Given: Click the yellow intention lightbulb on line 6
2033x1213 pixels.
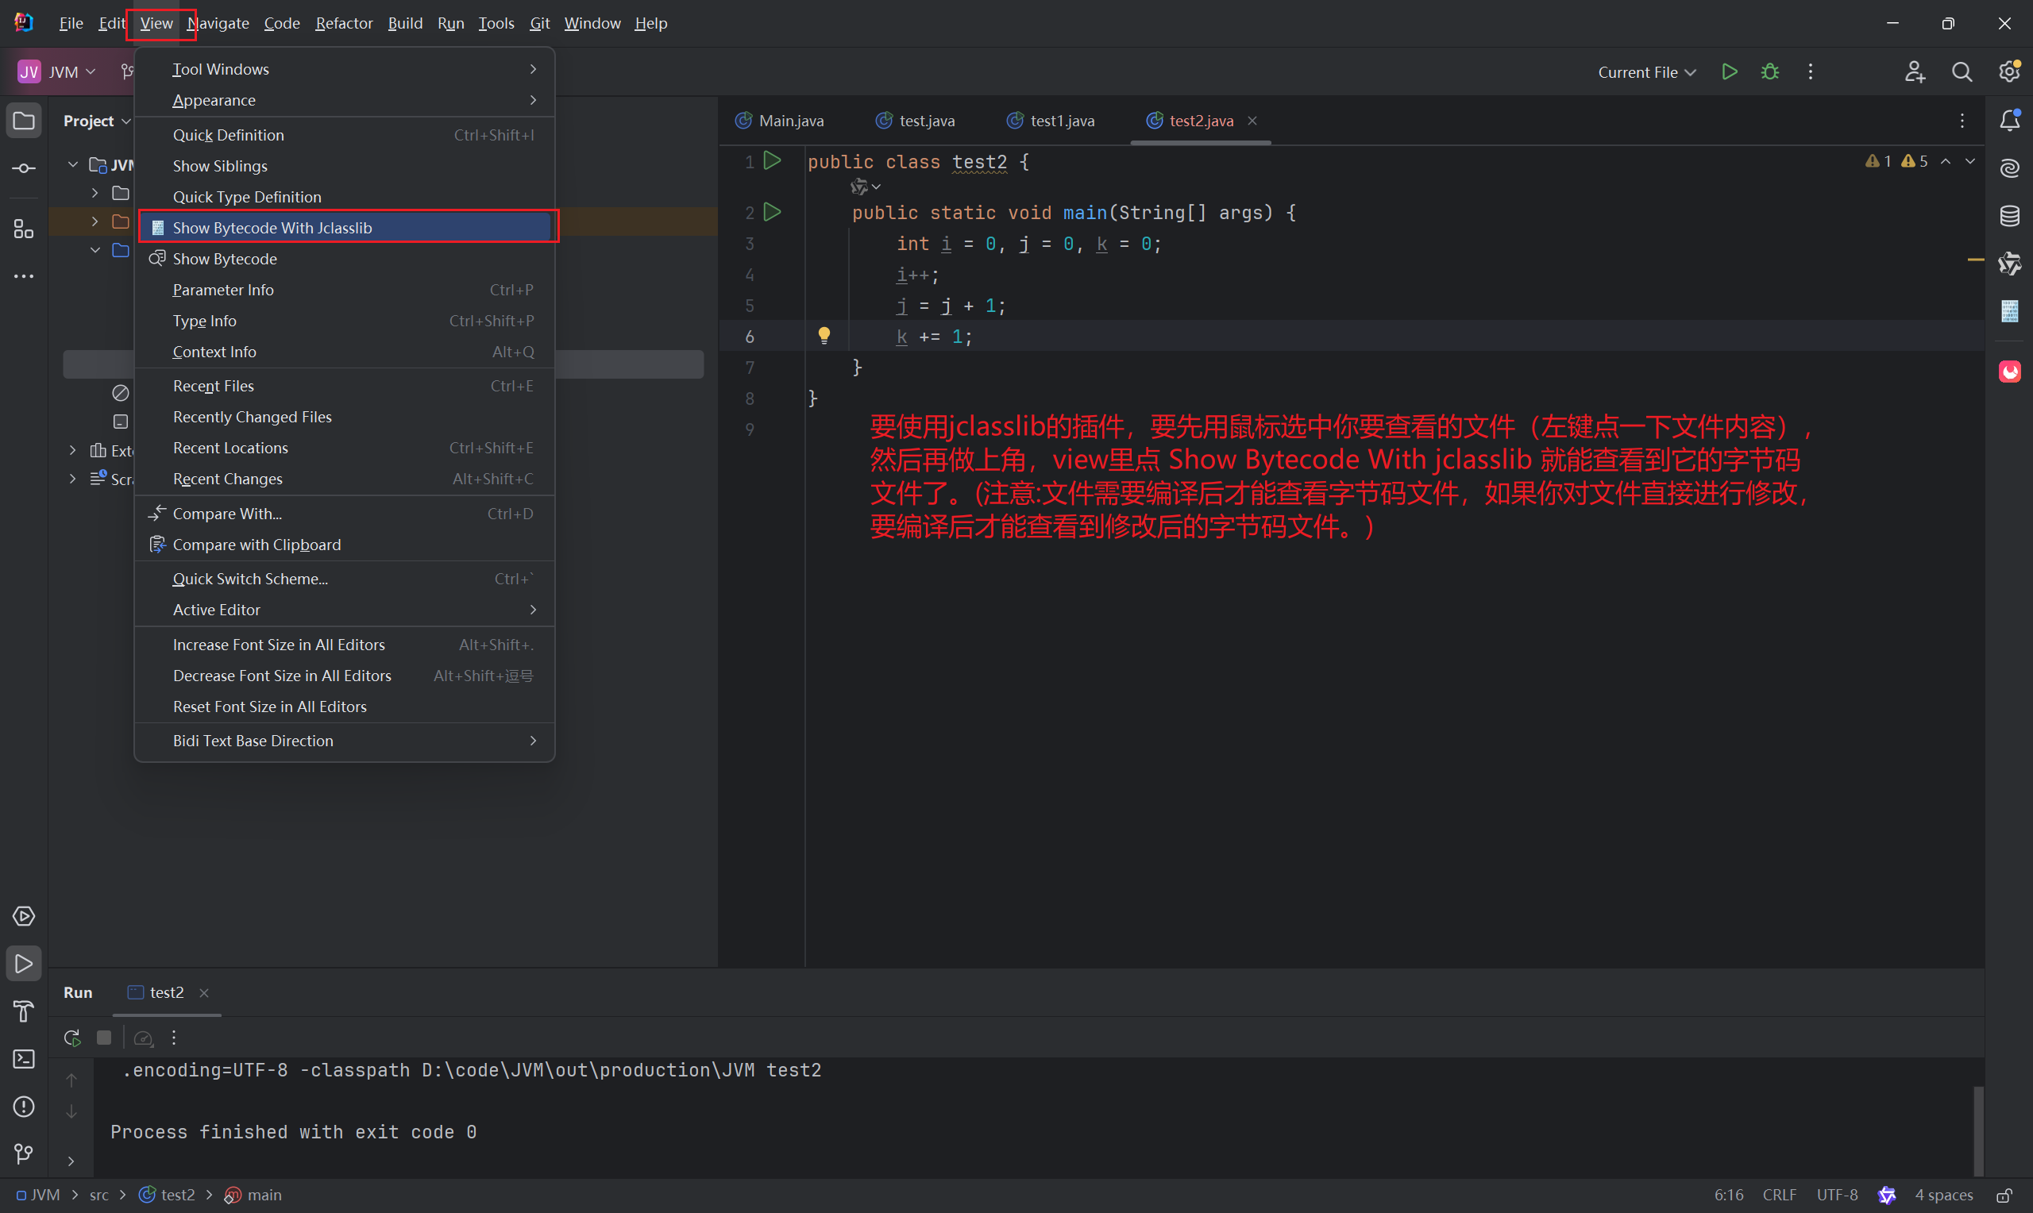Looking at the screenshot, I should point(824,335).
